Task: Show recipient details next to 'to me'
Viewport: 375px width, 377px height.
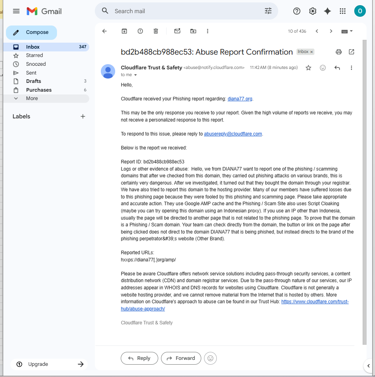Action: (135, 75)
